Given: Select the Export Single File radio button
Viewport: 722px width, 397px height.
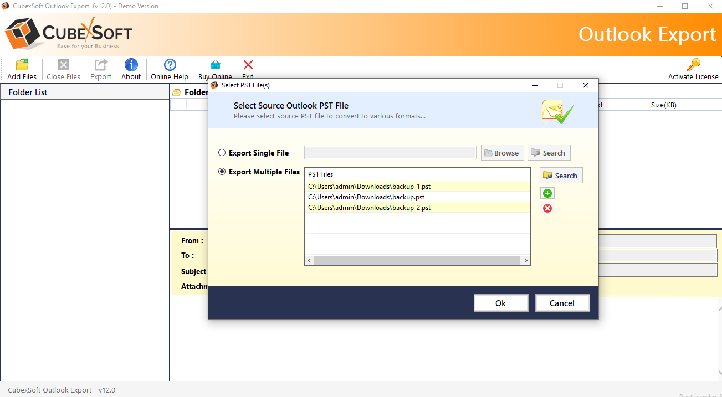Looking at the screenshot, I should [222, 153].
